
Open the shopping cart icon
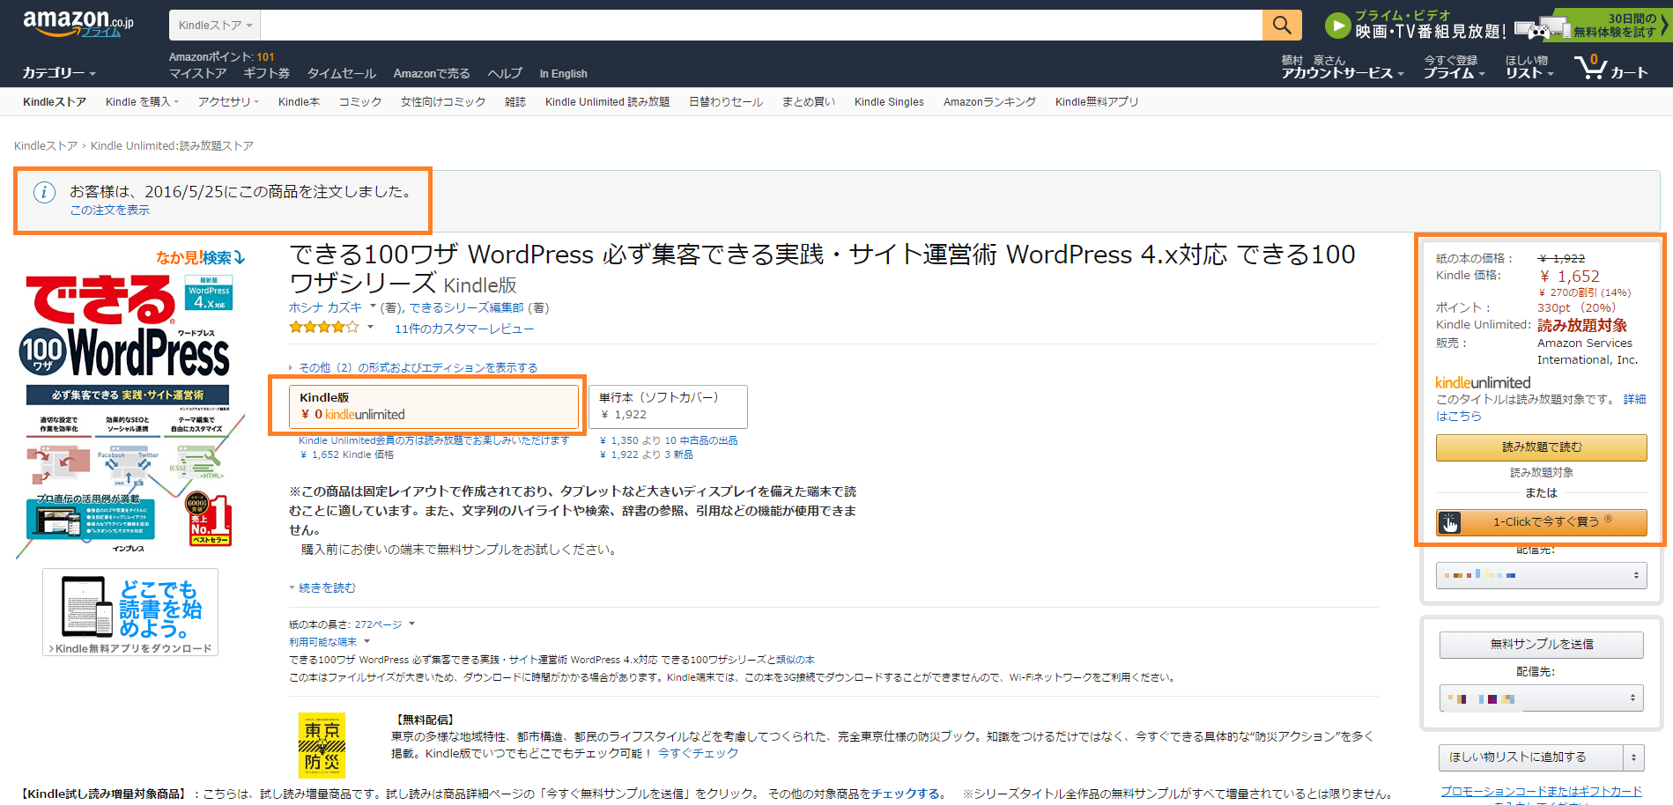1610,67
